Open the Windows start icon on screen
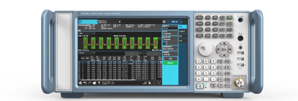This screenshot has width=298, height=101. click(x=80, y=83)
